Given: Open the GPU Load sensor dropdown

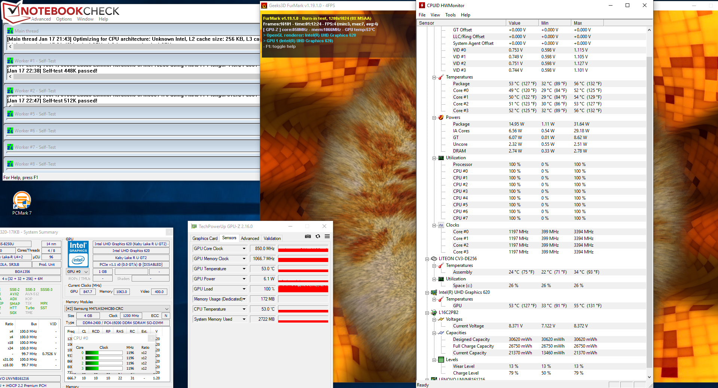Looking at the screenshot, I should point(244,289).
